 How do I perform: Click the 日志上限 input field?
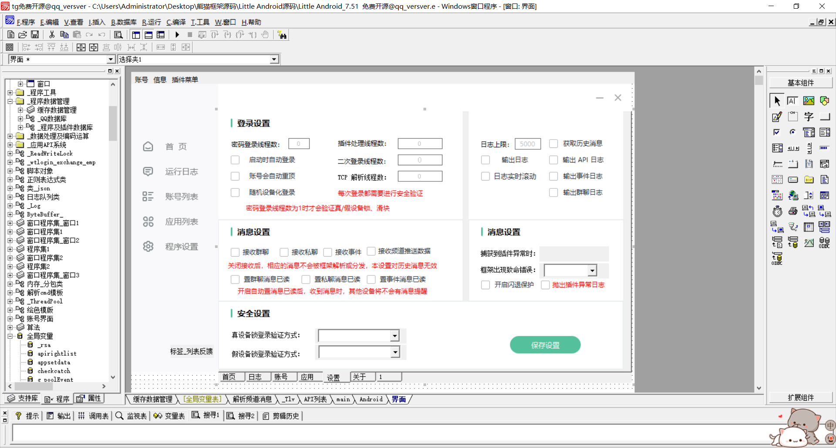click(527, 144)
